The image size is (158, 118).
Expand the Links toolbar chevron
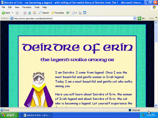pyautogui.click(x=156, y=17)
